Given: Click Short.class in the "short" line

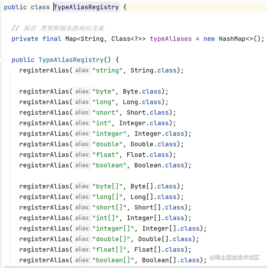Looking at the screenshot, I should tap(148, 113).
